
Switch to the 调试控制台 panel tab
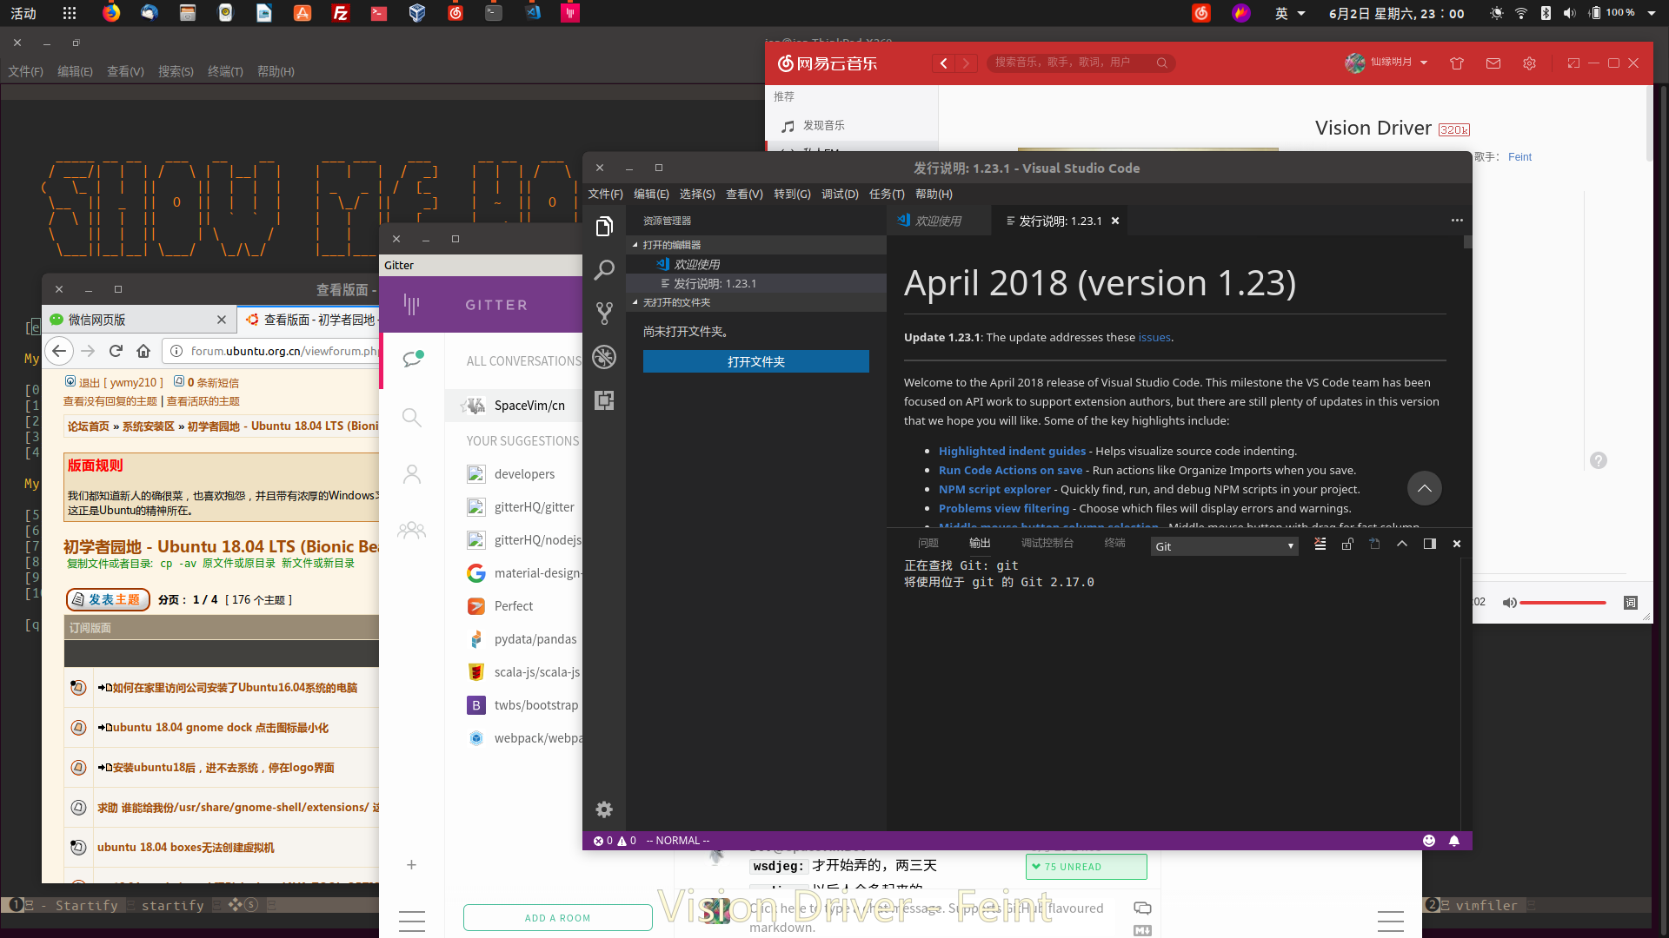tap(1047, 543)
